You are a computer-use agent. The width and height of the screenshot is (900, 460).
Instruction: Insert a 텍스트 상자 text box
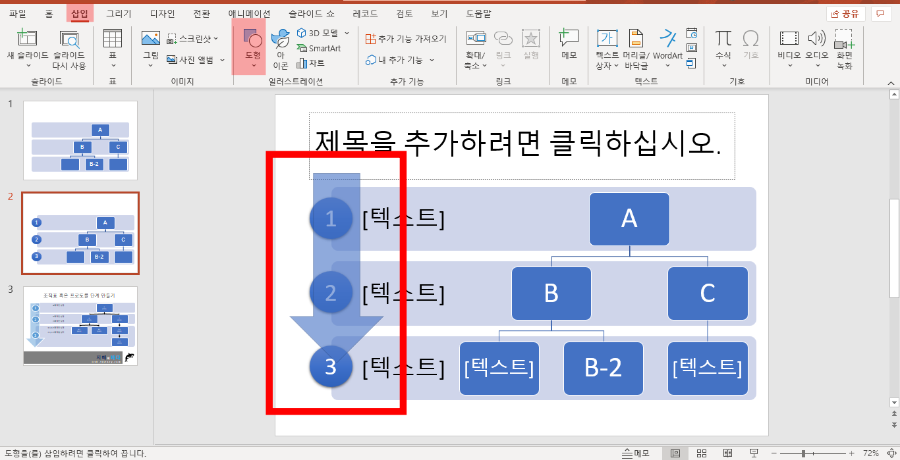click(607, 49)
